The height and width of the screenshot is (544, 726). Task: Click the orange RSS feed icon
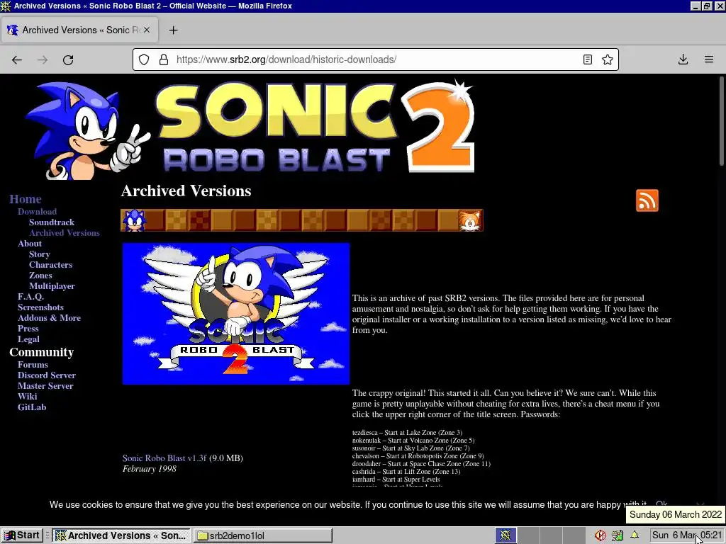point(647,200)
